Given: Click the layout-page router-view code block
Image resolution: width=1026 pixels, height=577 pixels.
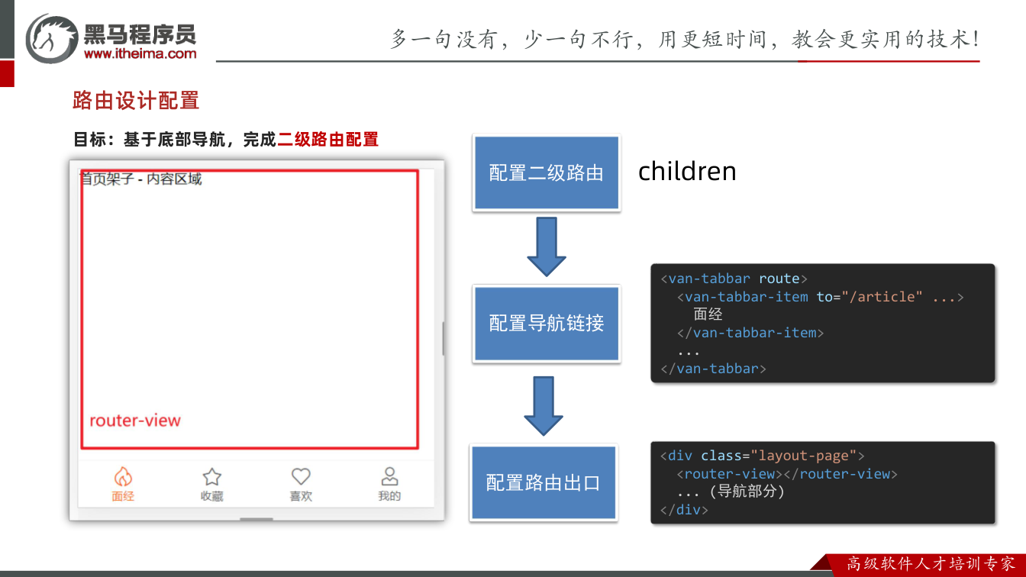Looking at the screenshot, I should pyautogui.click(x=823, y=482).
